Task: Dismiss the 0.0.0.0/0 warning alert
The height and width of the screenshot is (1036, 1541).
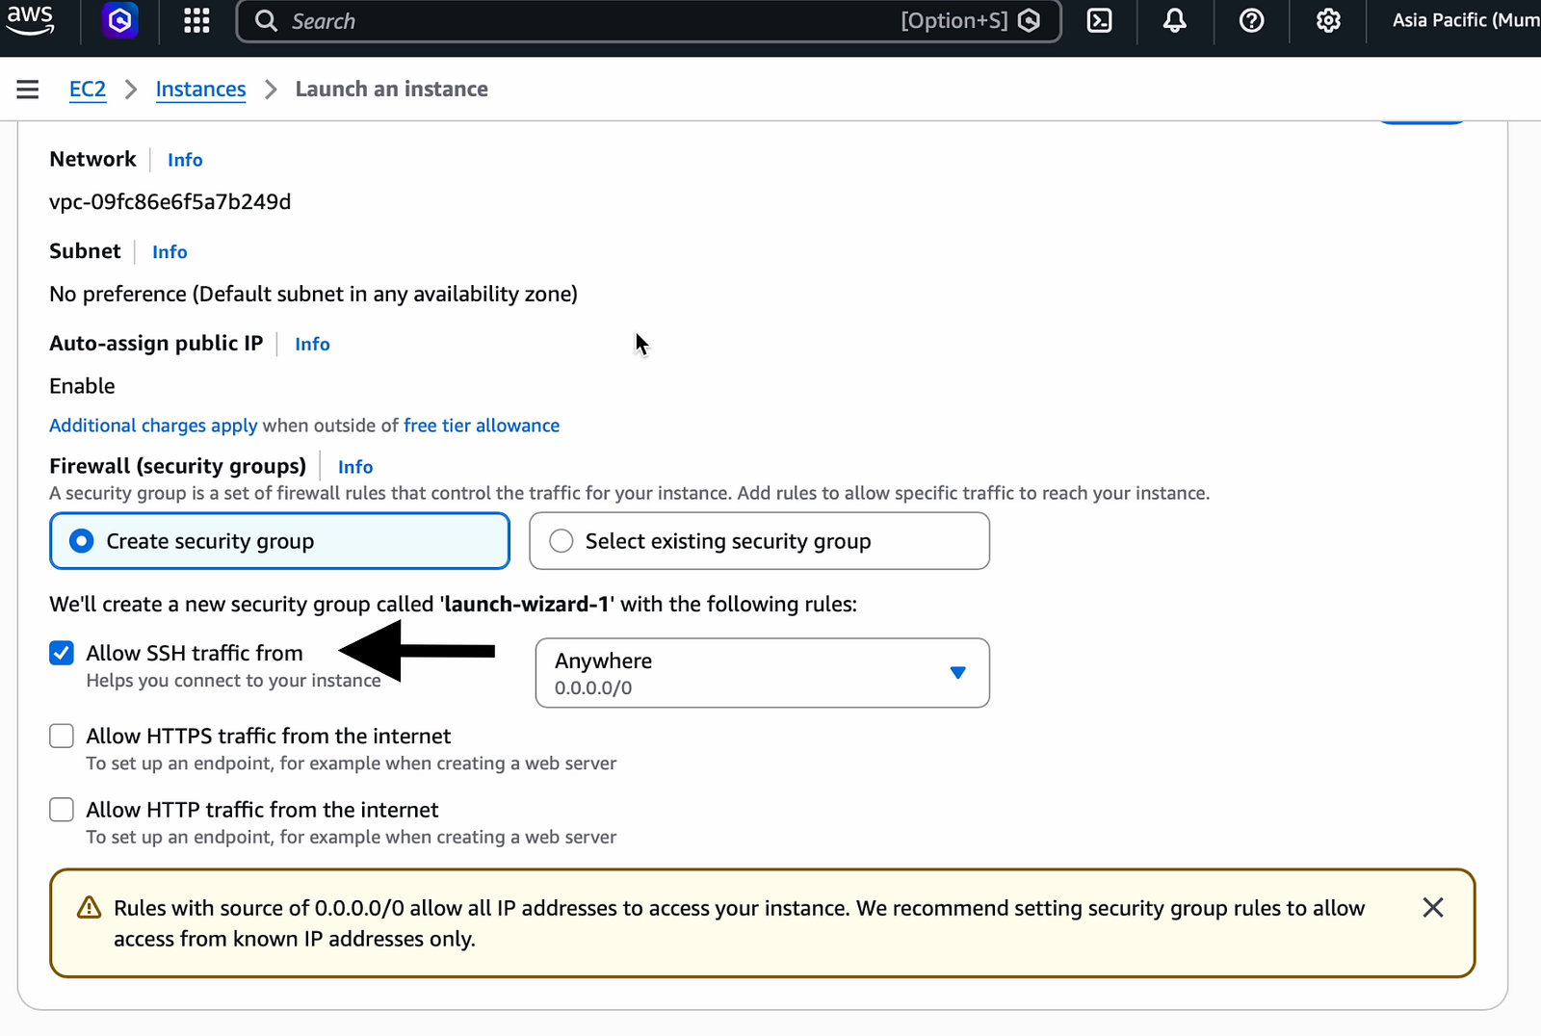Action: tap(1432, 907)
